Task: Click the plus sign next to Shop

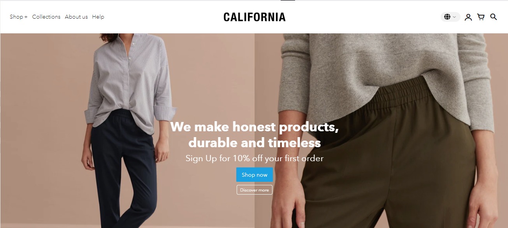Action: click(x=26, y=17)
